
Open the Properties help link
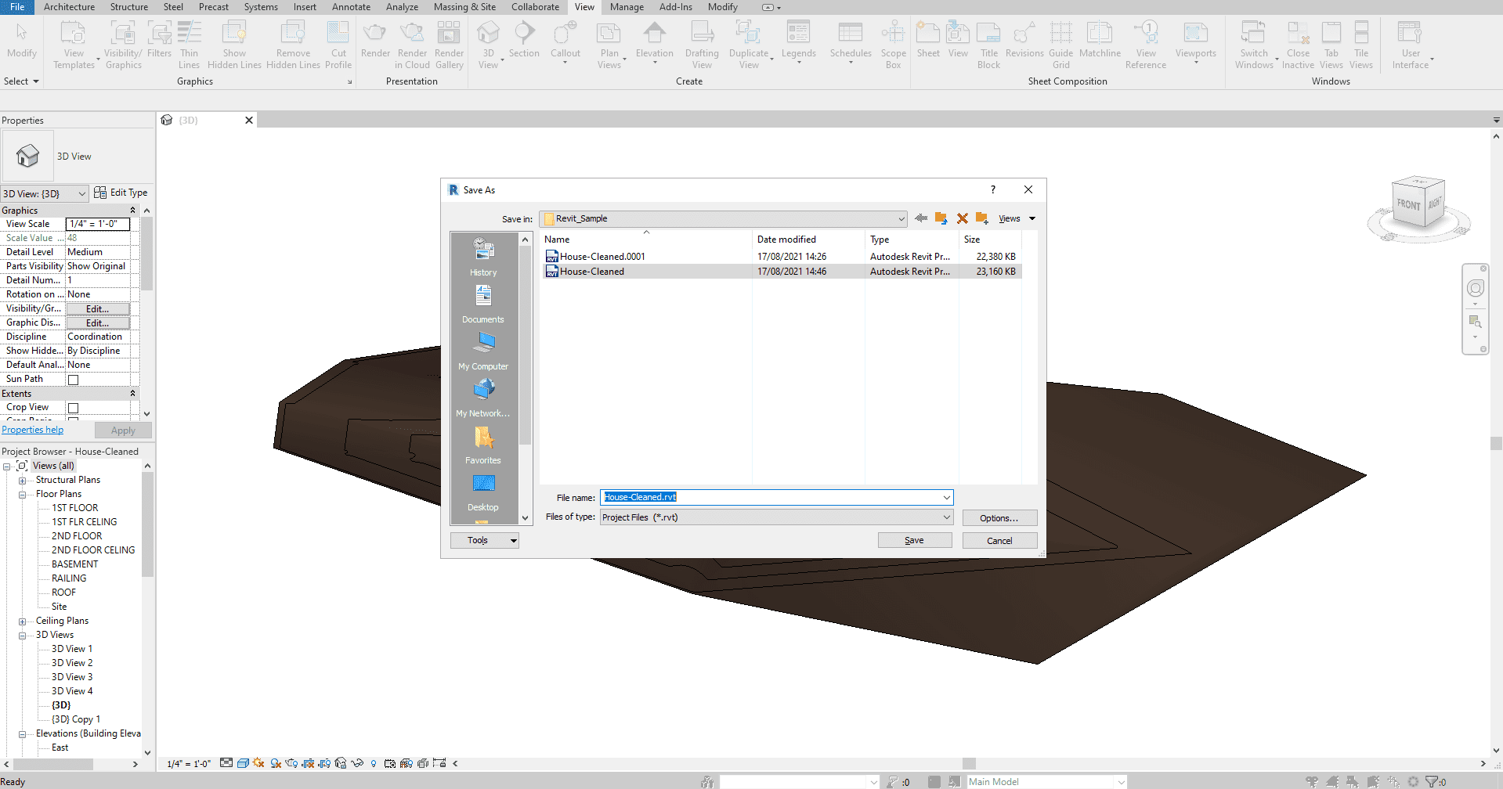pyautogui.click(x=33, y=430)
